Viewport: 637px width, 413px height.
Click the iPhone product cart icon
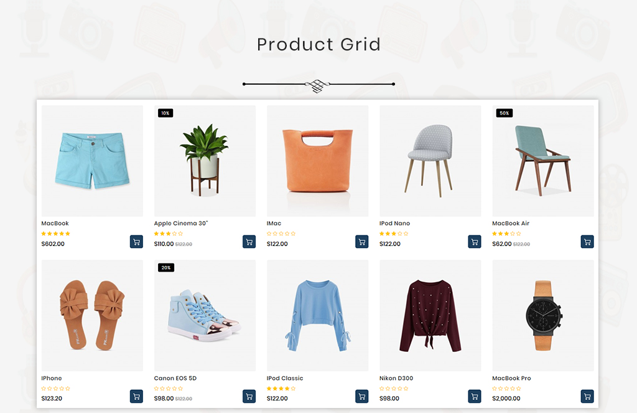click(x=136, y=396)
